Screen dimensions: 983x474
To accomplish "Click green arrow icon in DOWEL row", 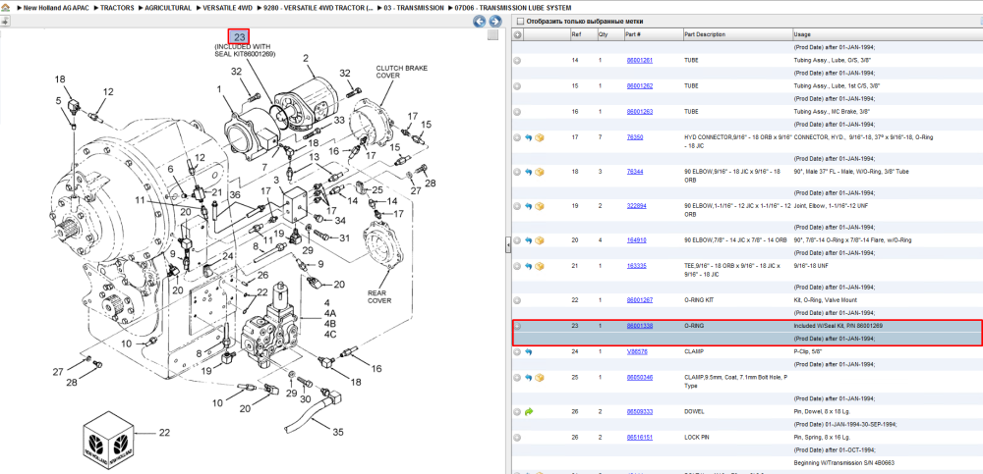I will coord(529,412).
